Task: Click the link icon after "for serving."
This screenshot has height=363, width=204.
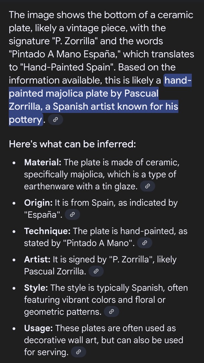Action: click(78, 352)
